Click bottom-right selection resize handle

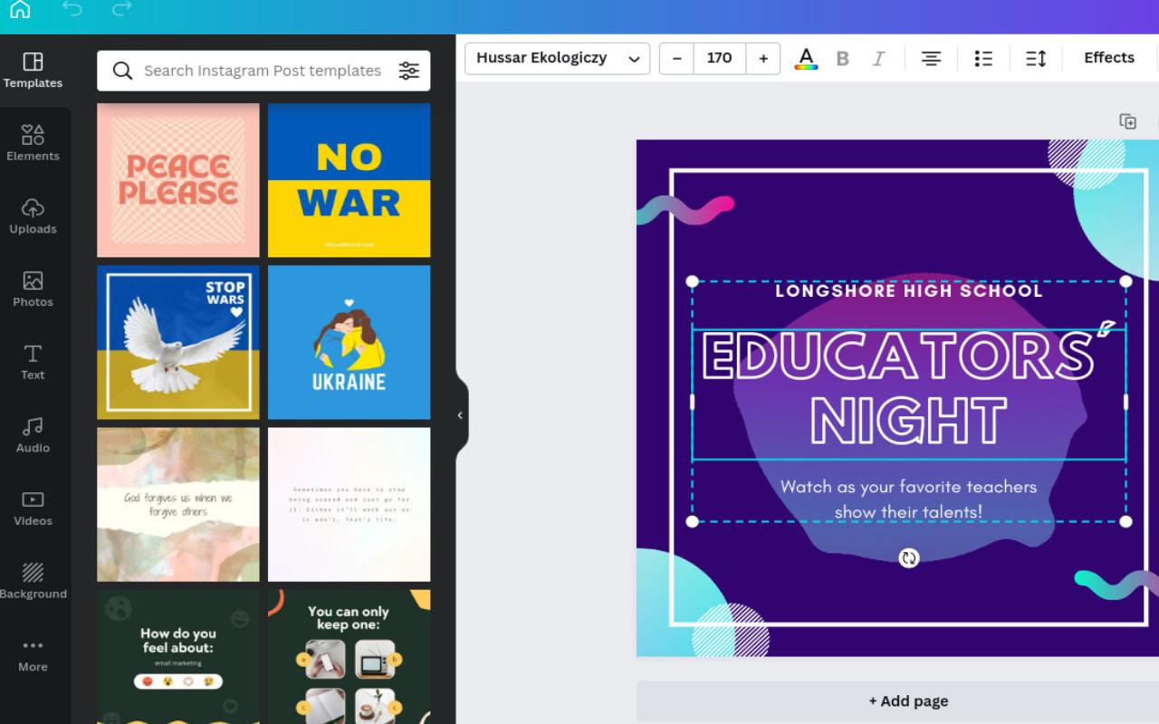click(1125, 521)
